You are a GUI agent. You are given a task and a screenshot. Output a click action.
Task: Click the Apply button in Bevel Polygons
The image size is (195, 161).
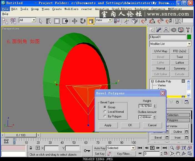[x=108, y=125]
